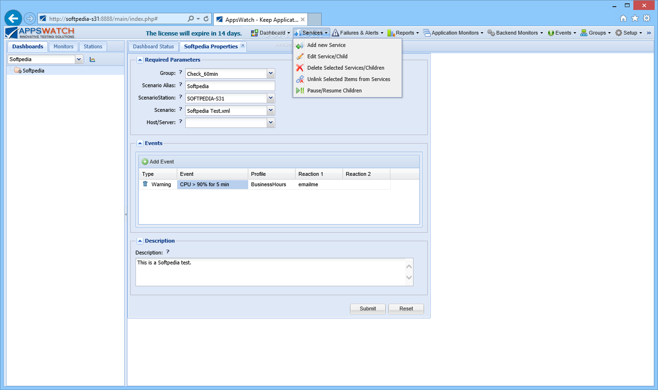Collapse the Required Parameters section
The width and height of the screenshot is (658, 390).
coord(140,60)
